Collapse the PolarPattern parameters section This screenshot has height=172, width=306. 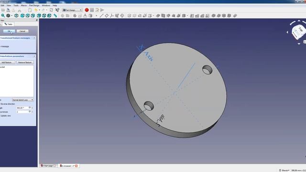point(34,56)
